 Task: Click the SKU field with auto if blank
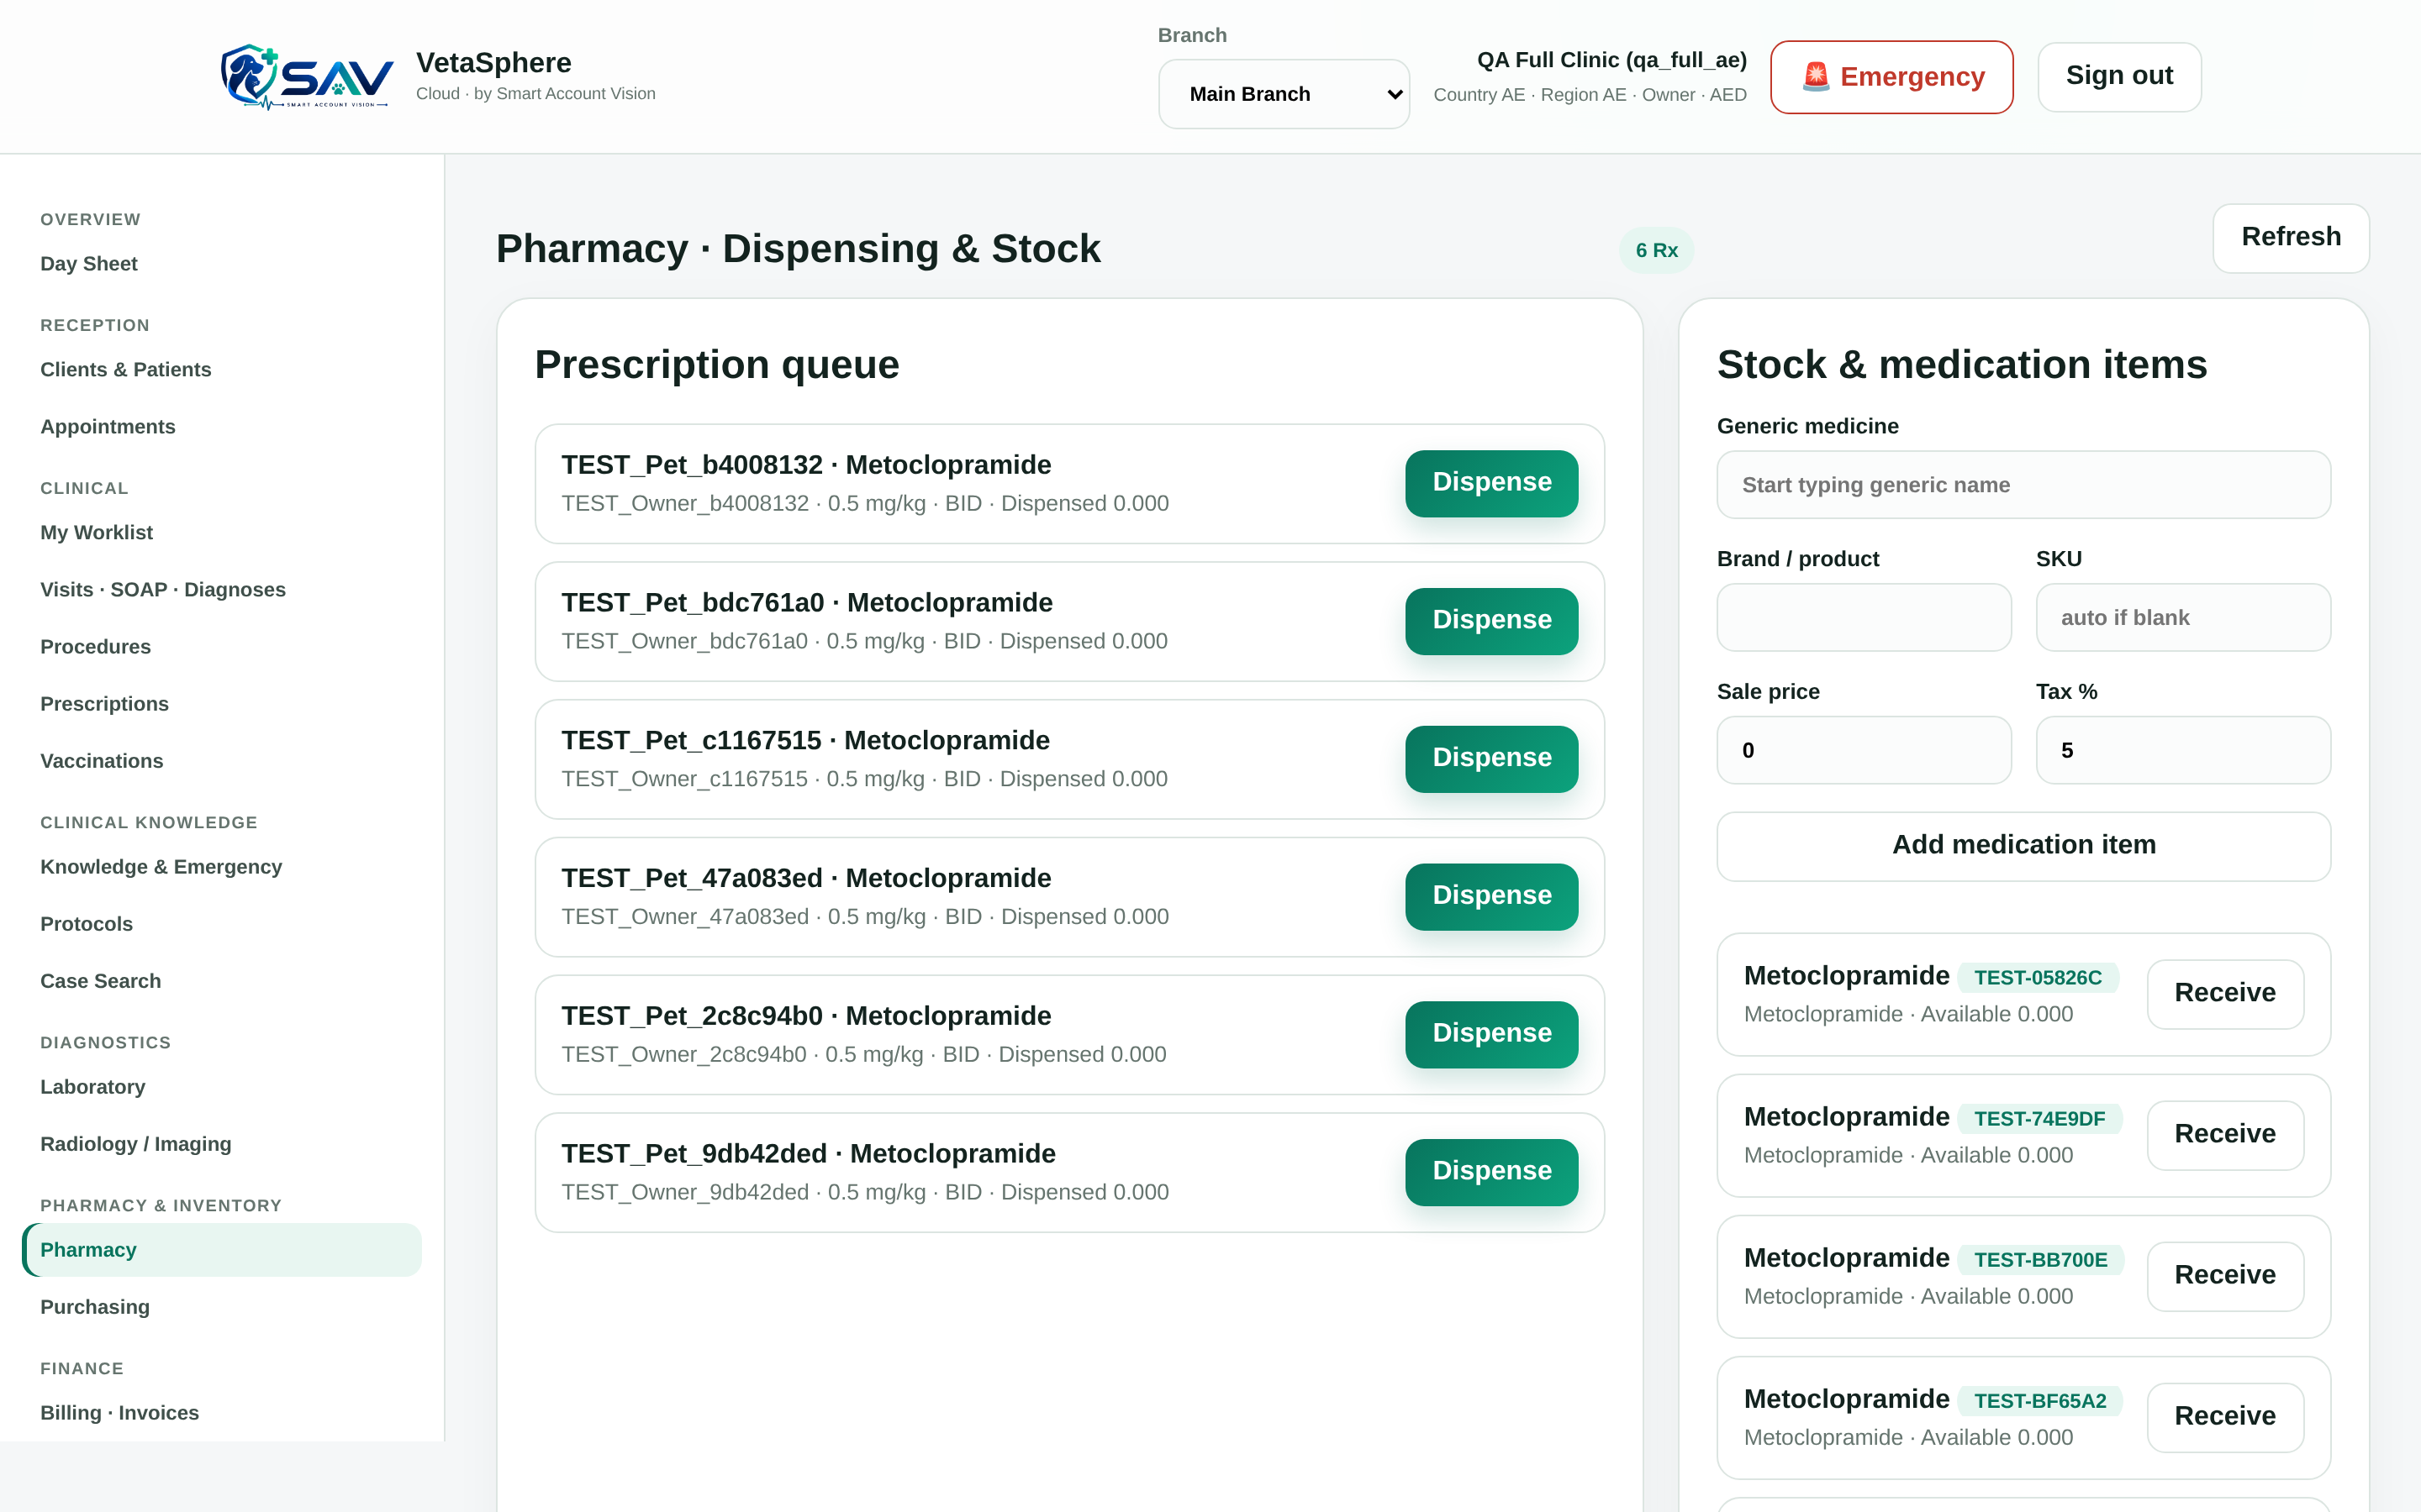(x=2183, y=618)
